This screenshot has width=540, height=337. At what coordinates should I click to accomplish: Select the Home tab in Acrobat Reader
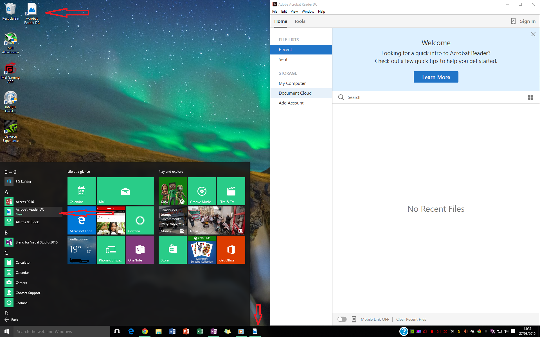coord(281,21)
